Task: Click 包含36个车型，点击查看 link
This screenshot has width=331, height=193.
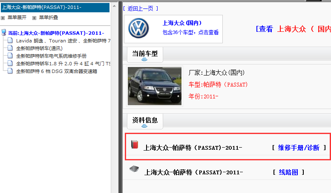Action: click(190, 32)
